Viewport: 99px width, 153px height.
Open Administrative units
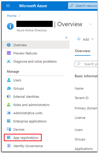pos(28,113)
